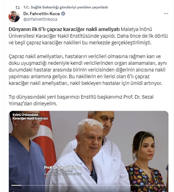Open the T.C. Sağlık Bakanlığı repost notice
The width and height of the screenshot is (174, 192).
tap(66, 7)
